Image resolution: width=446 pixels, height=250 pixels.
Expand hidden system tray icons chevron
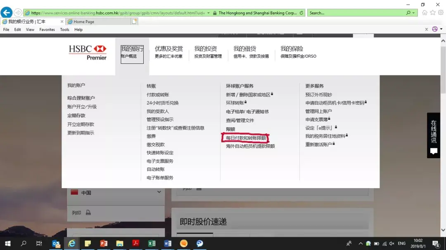coord(360,243)
